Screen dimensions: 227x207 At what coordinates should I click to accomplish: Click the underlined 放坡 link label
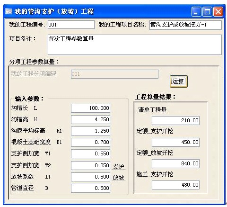tap(119, 178)
